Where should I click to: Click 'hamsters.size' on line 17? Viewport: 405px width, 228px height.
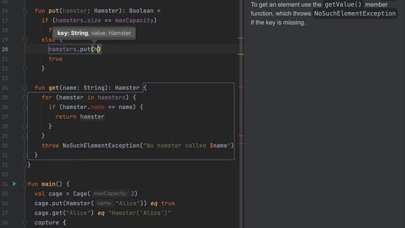coord(78,20)
